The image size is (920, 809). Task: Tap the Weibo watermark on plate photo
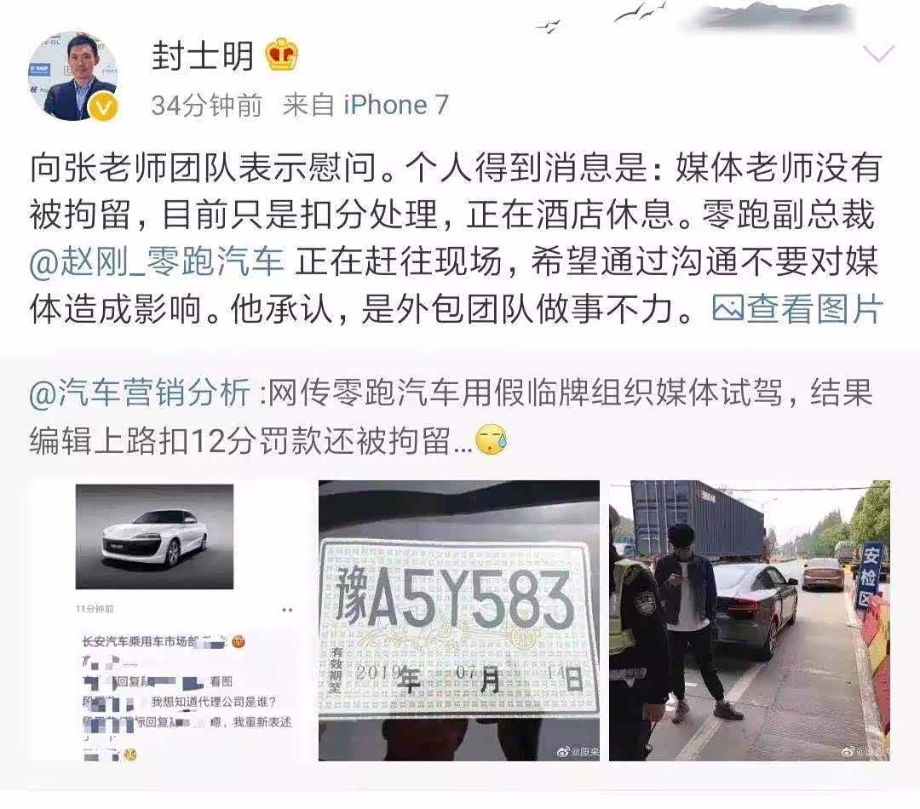tap(578, 751)
